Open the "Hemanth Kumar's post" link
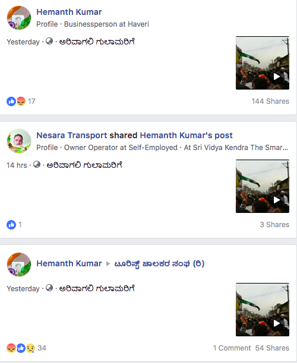The image size is (297, 363). pyautogui.click(x=186, y=135)
